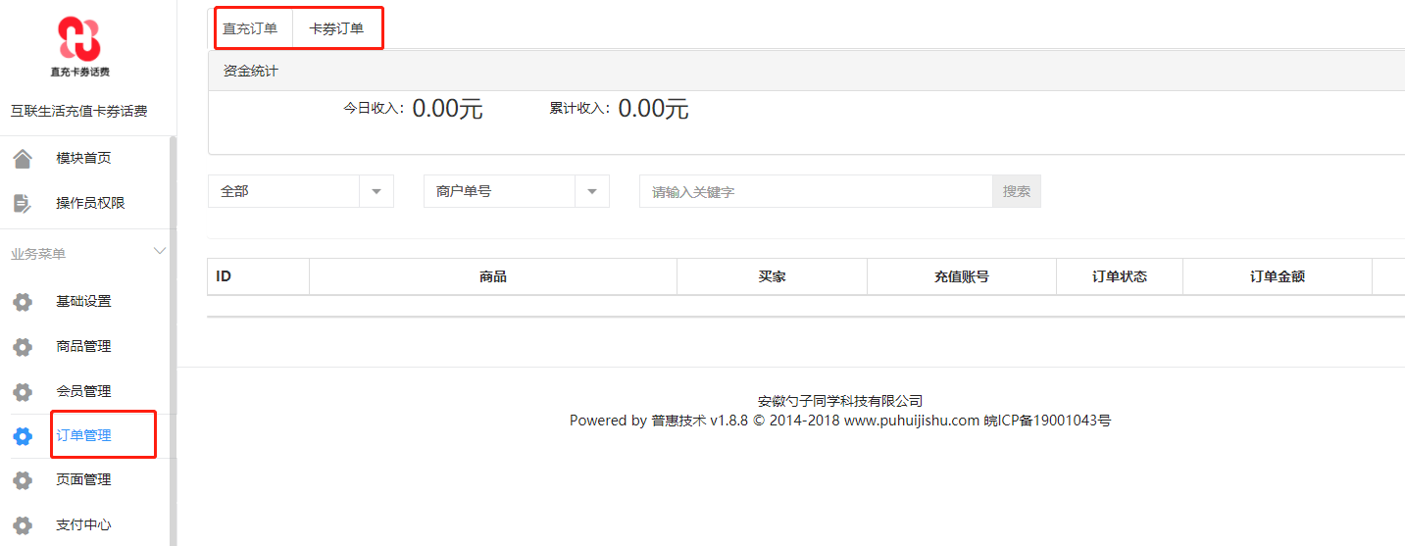1405x546 pixels.
Task: Click the gear icon beside 支付中心
Action: pos(23,525)
